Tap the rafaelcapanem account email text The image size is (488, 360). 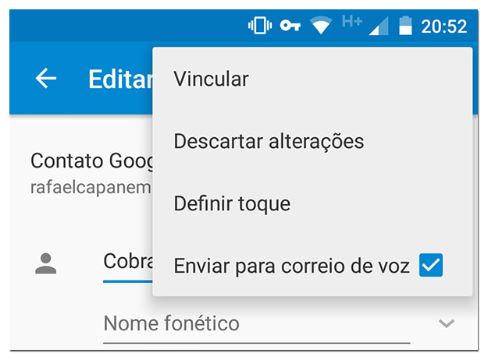click(x=91, y=187)
